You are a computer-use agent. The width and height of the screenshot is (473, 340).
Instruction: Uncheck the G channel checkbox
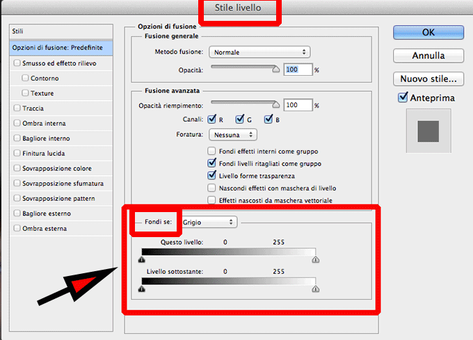(240, 120)
